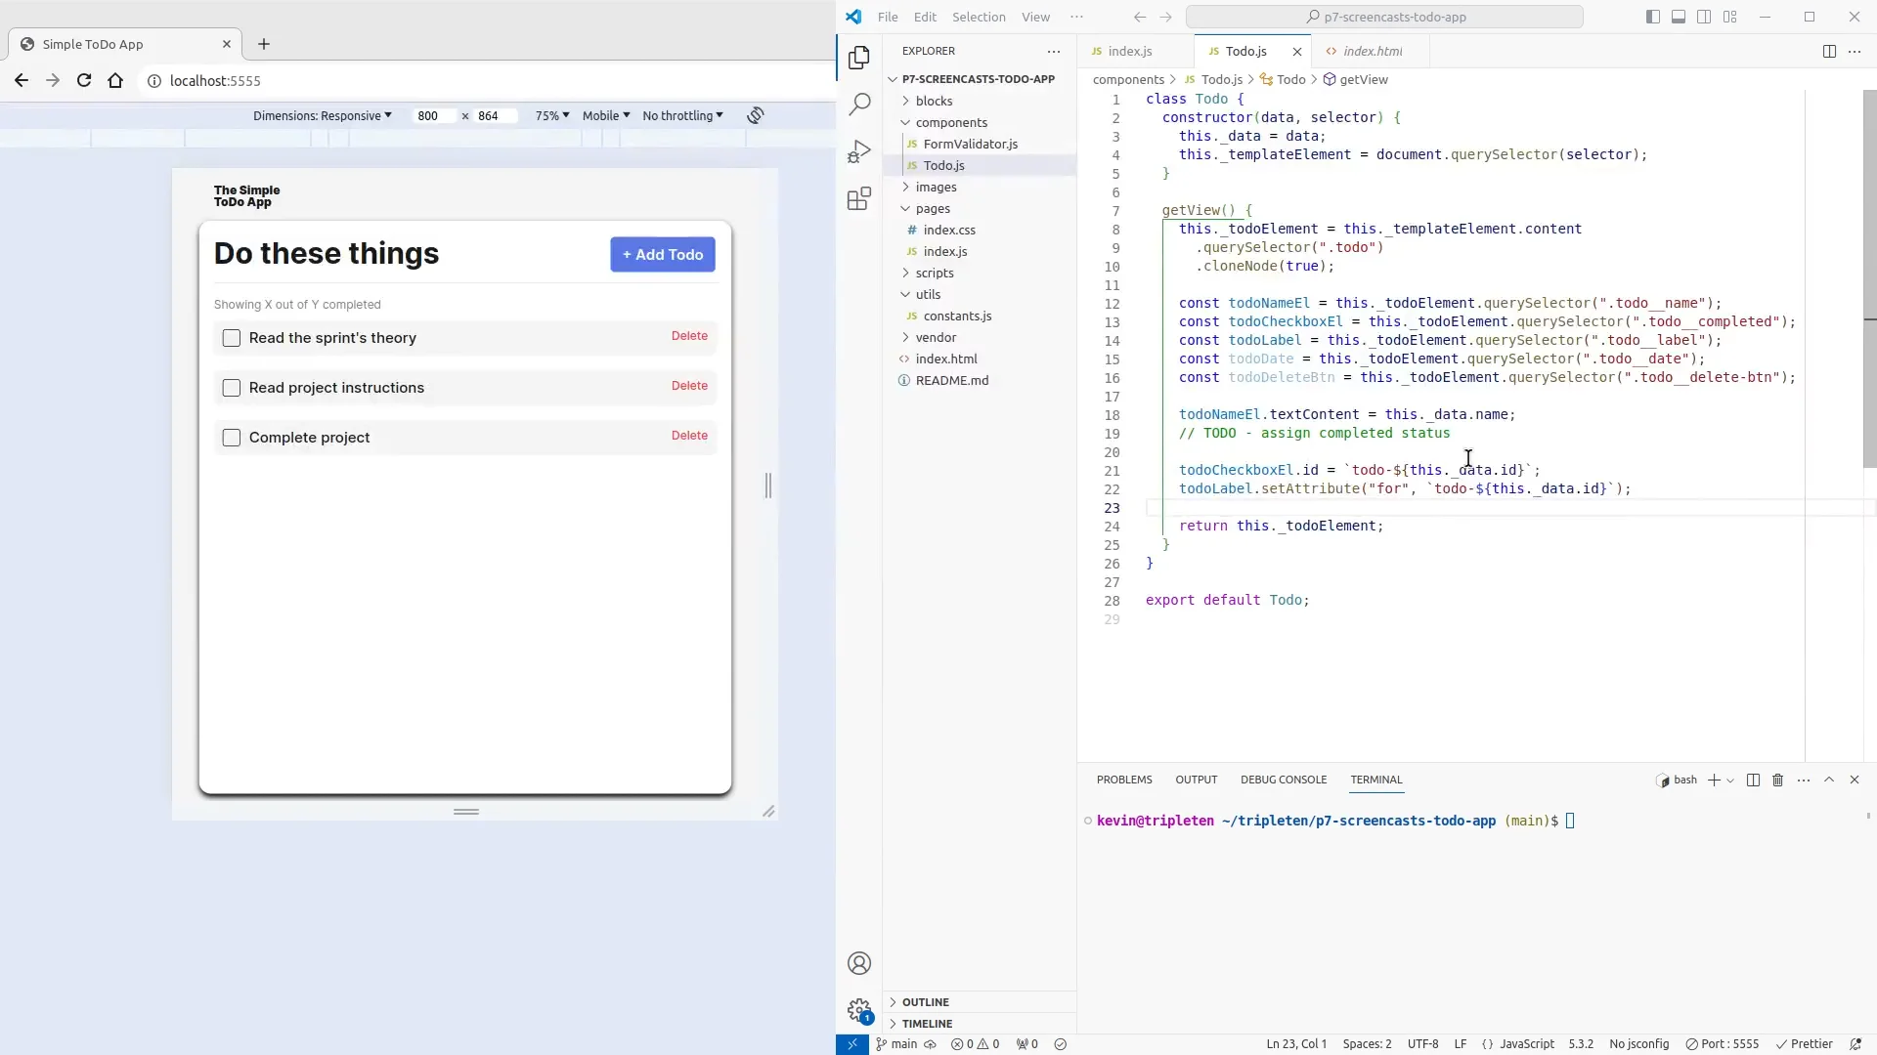Open the Mobile device dropdown
1877x1055 pixels.
click(x=606, y=115)
